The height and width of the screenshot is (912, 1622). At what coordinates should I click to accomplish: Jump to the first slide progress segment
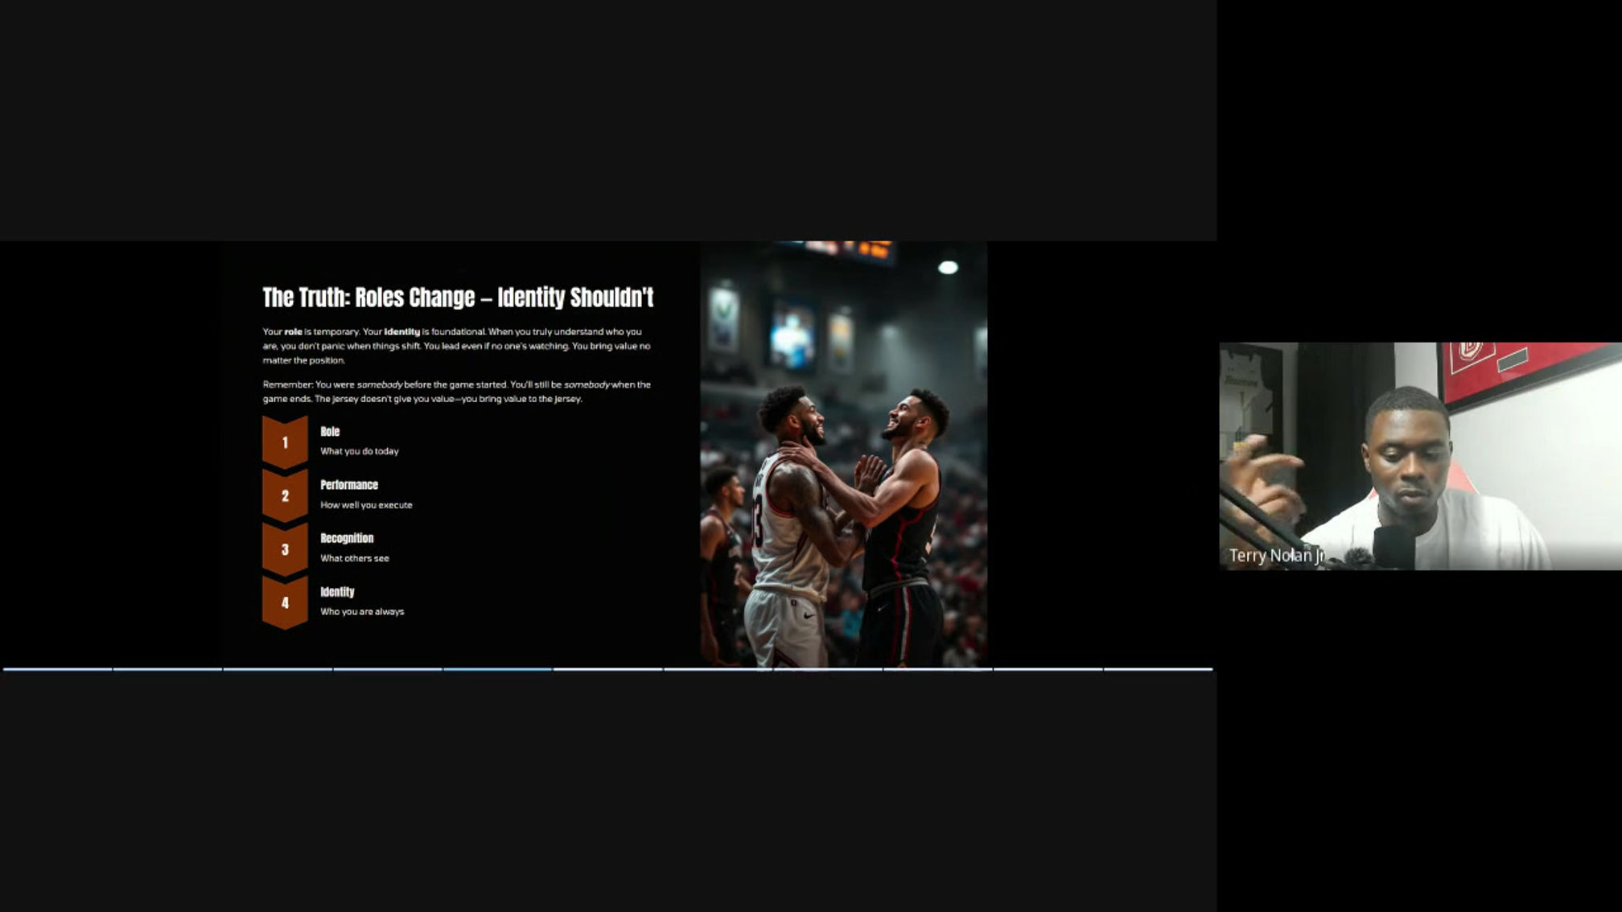click(x=57, y=669)
